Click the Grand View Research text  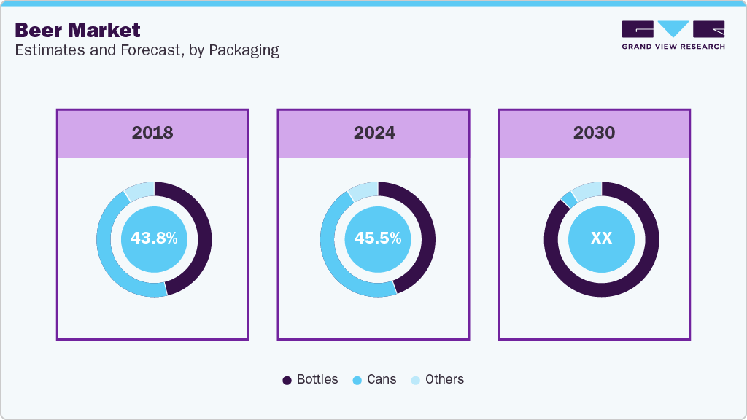tap(673, 47)
